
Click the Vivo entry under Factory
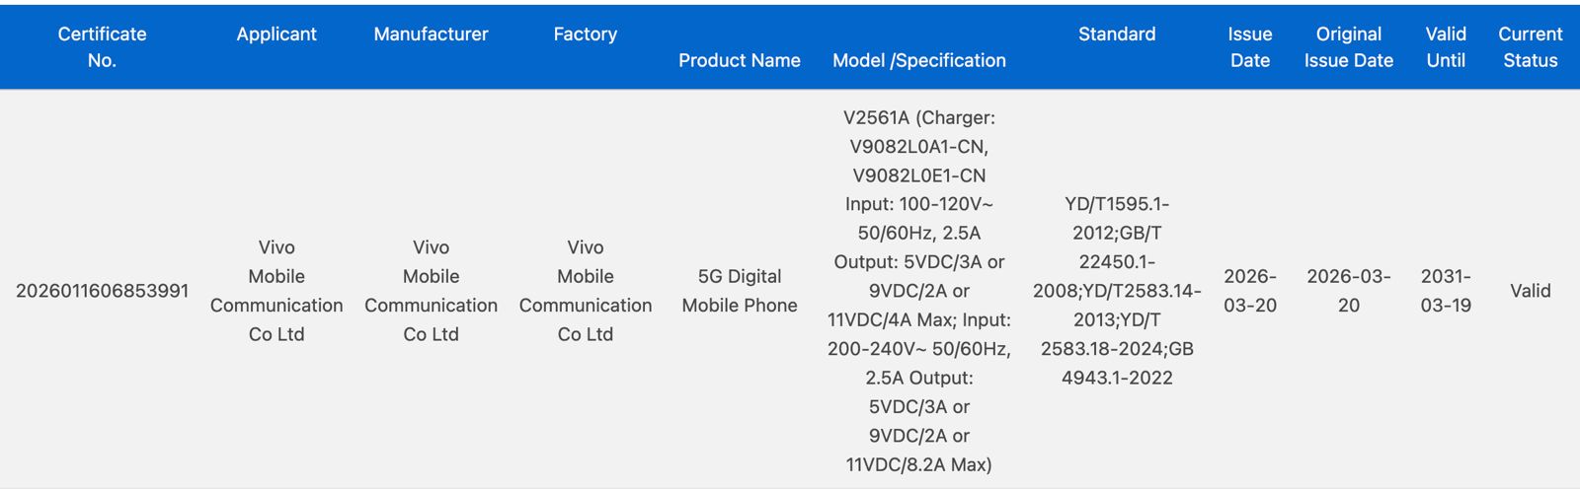[585, 291]
